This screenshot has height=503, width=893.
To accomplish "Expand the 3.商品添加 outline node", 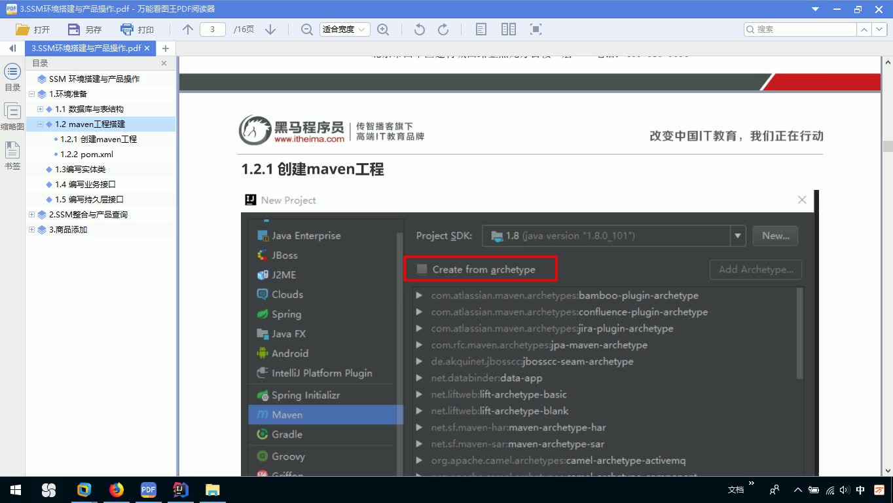I will 31,229.
